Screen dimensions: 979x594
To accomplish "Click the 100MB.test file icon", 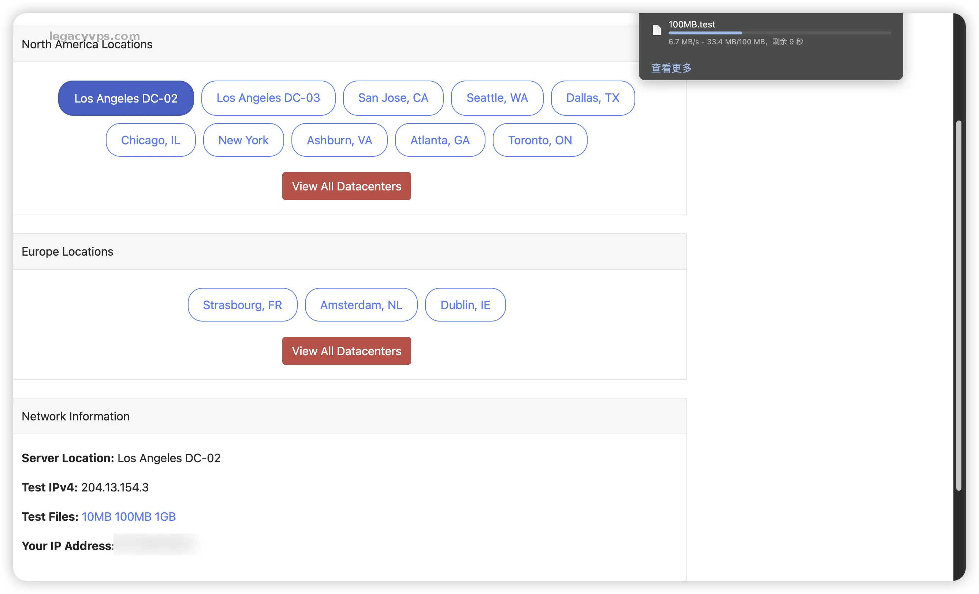I will pos(656,30).
